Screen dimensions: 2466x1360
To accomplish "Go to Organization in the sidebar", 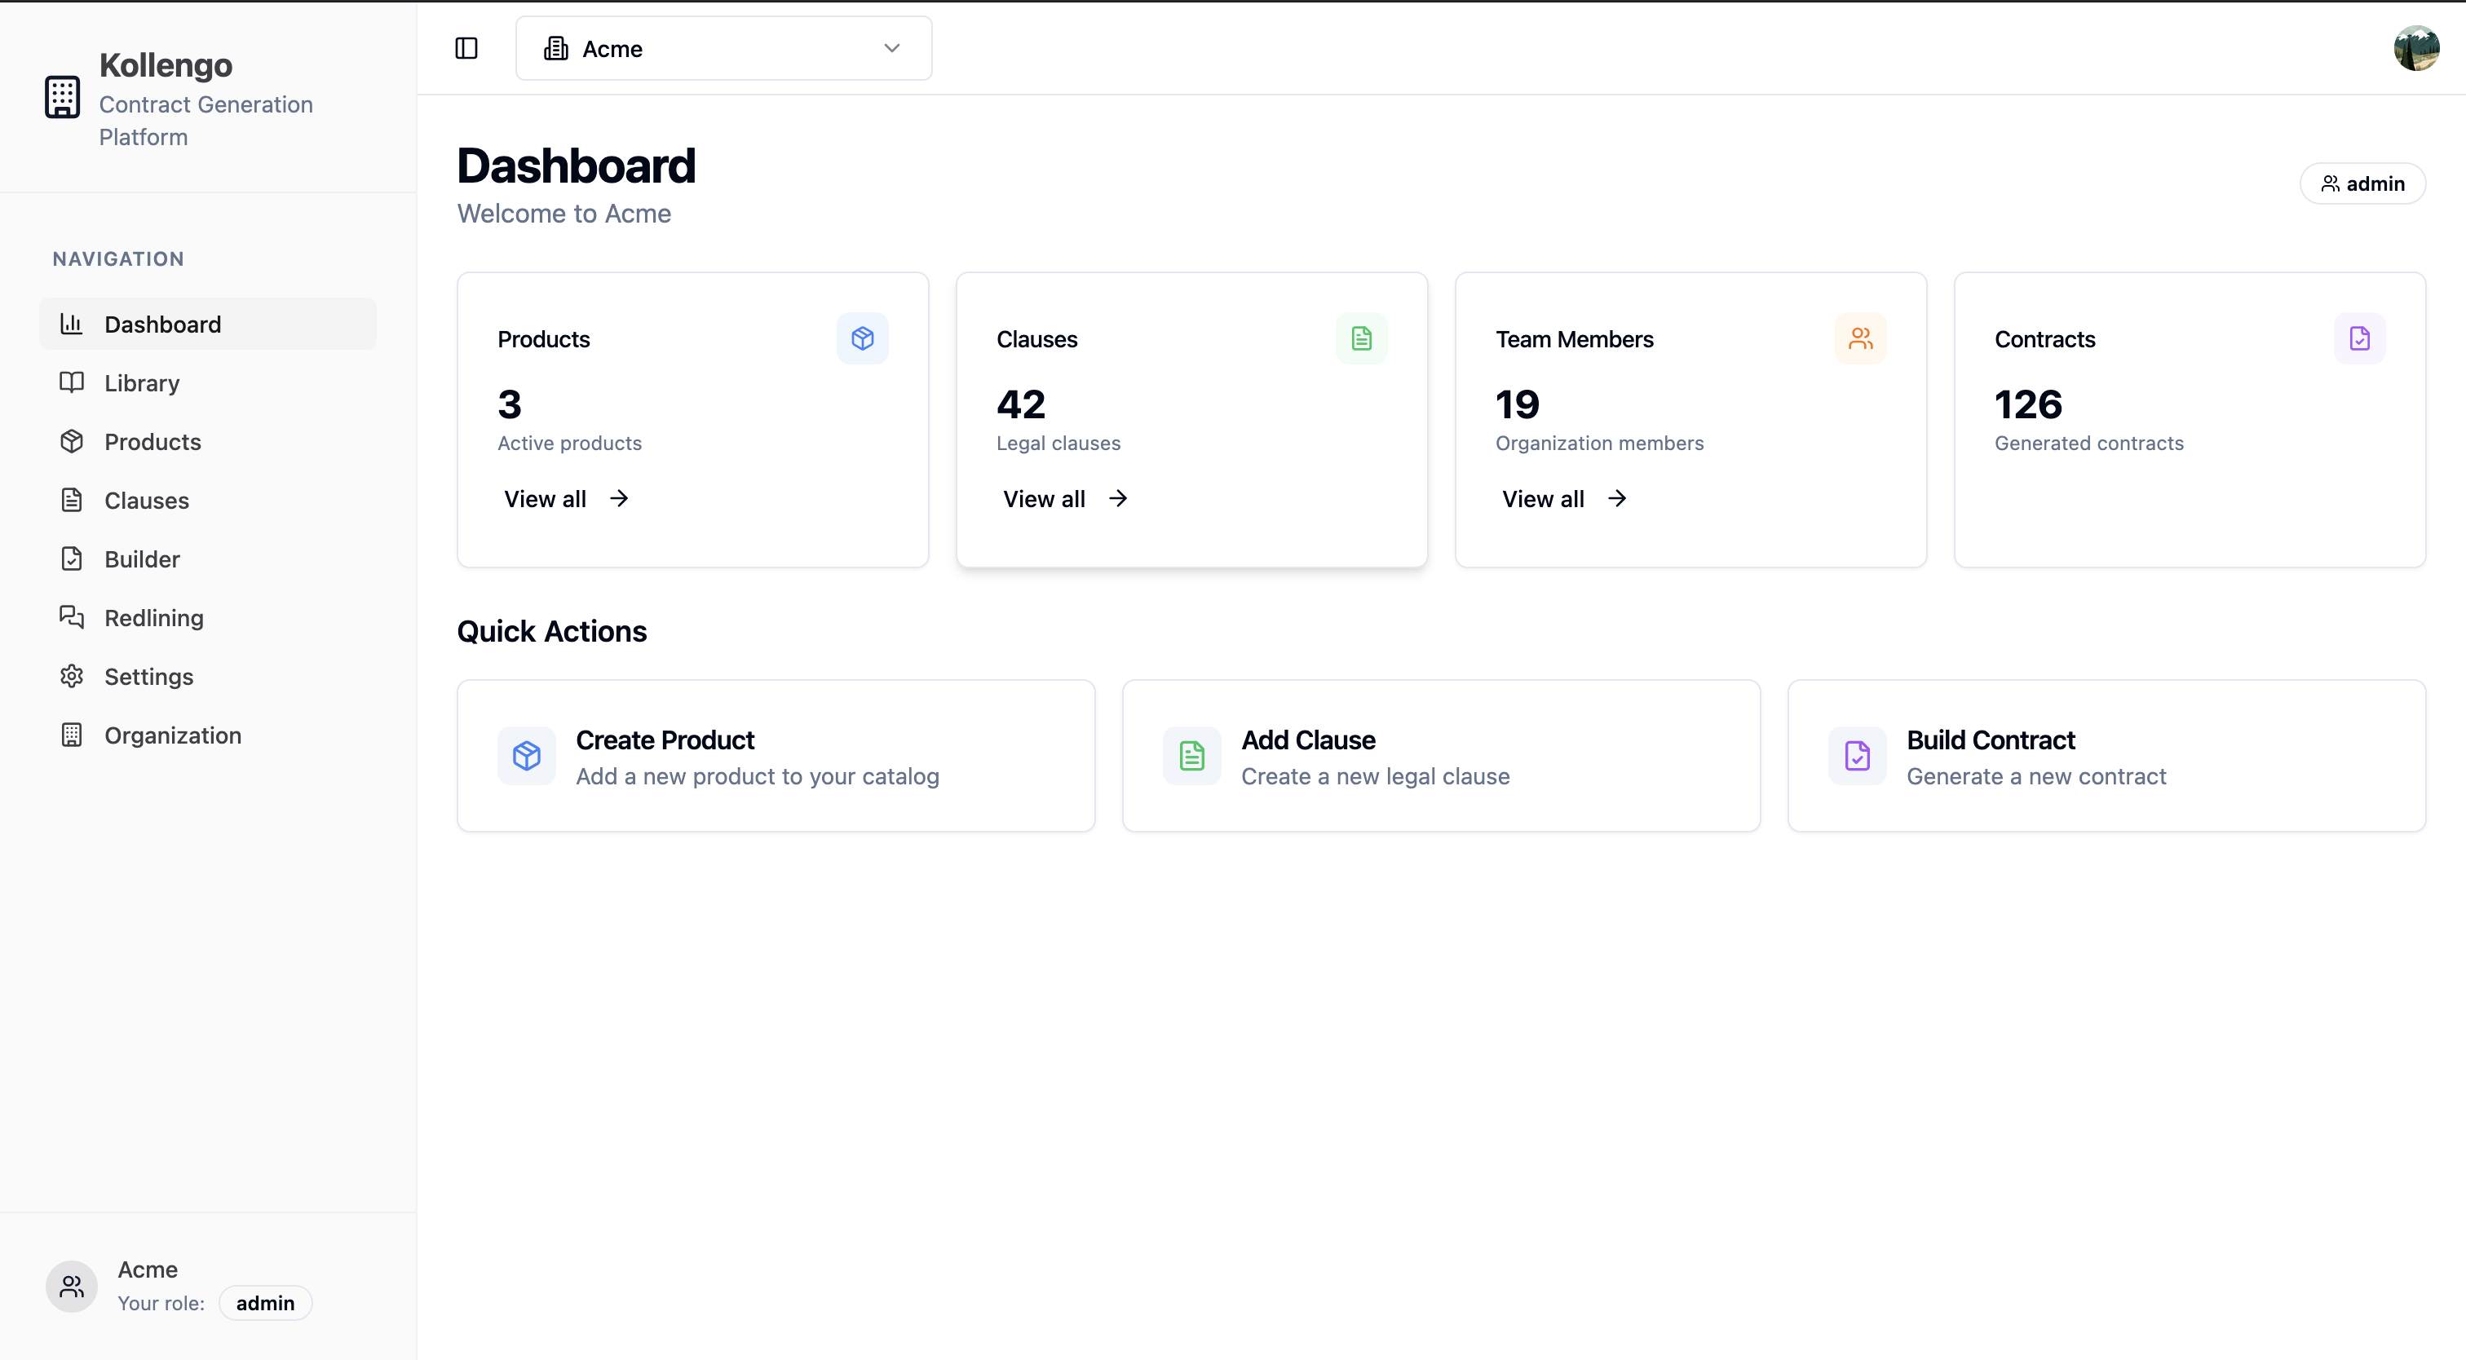I will 172,735.
